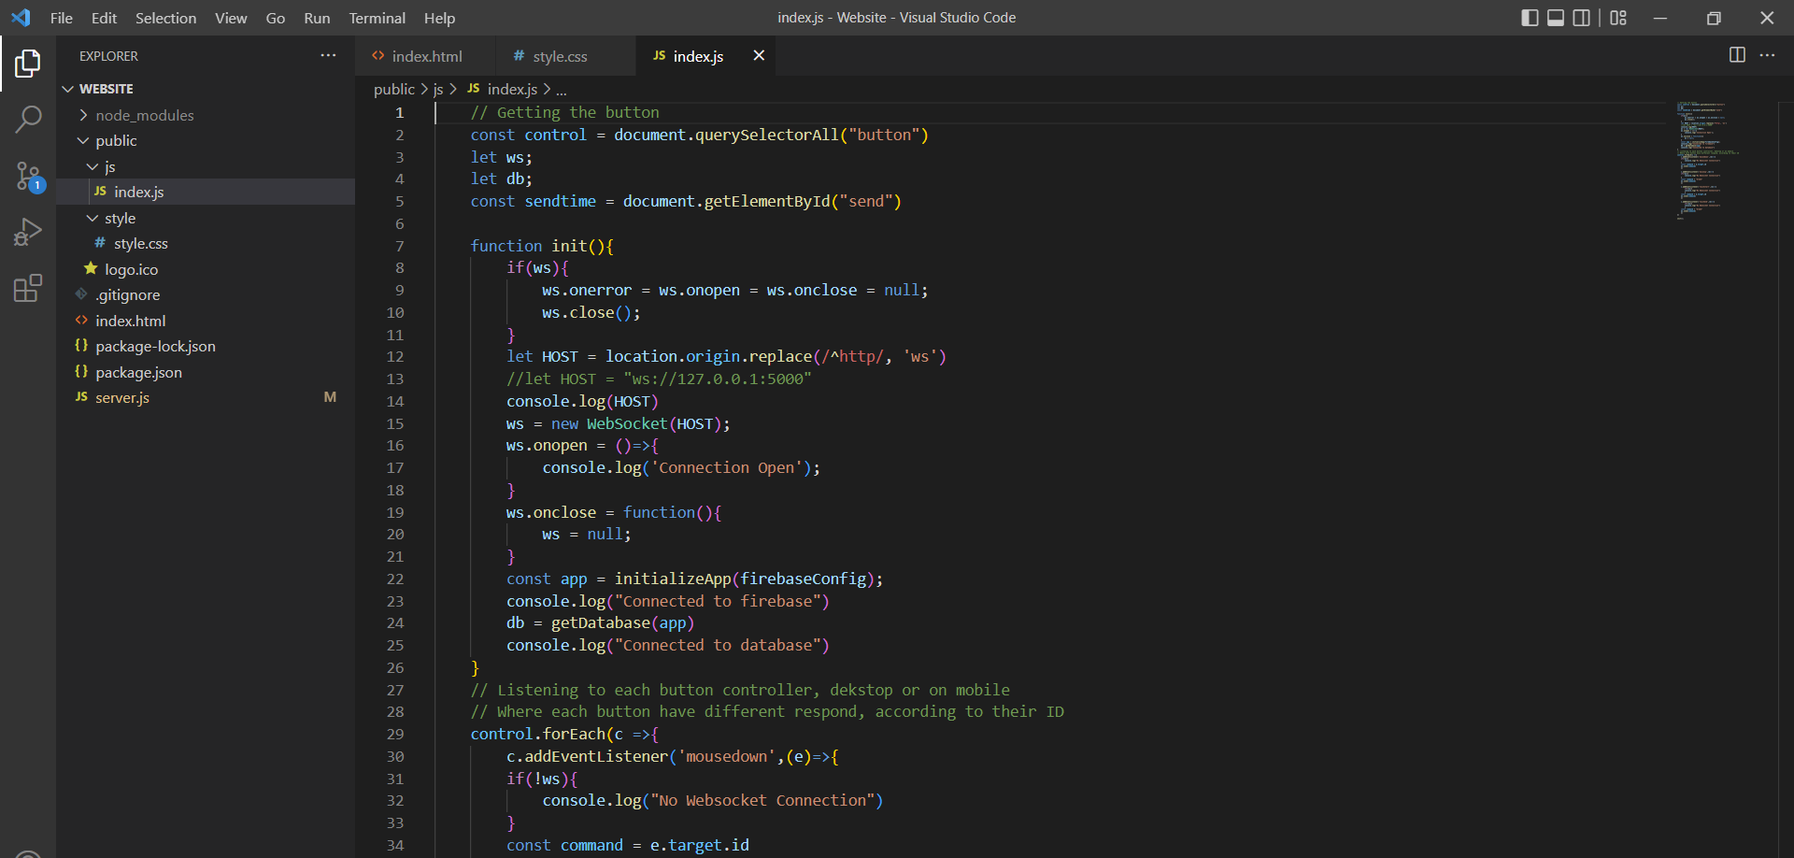
Task: Expand the node_modules folder
Action: [144, 115]
